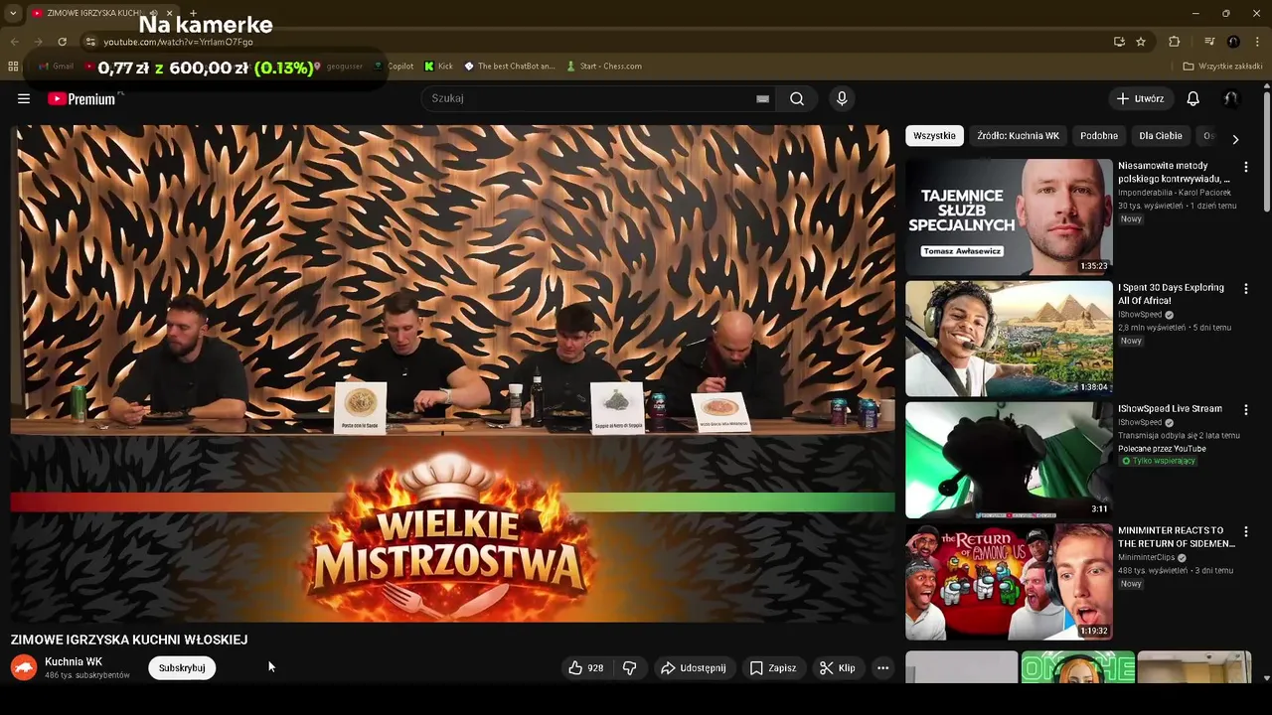The width and height of the screenshot is (1272, 715).
Task: Select the Wszystkie filter chip
Action: [x=934, y=136]
